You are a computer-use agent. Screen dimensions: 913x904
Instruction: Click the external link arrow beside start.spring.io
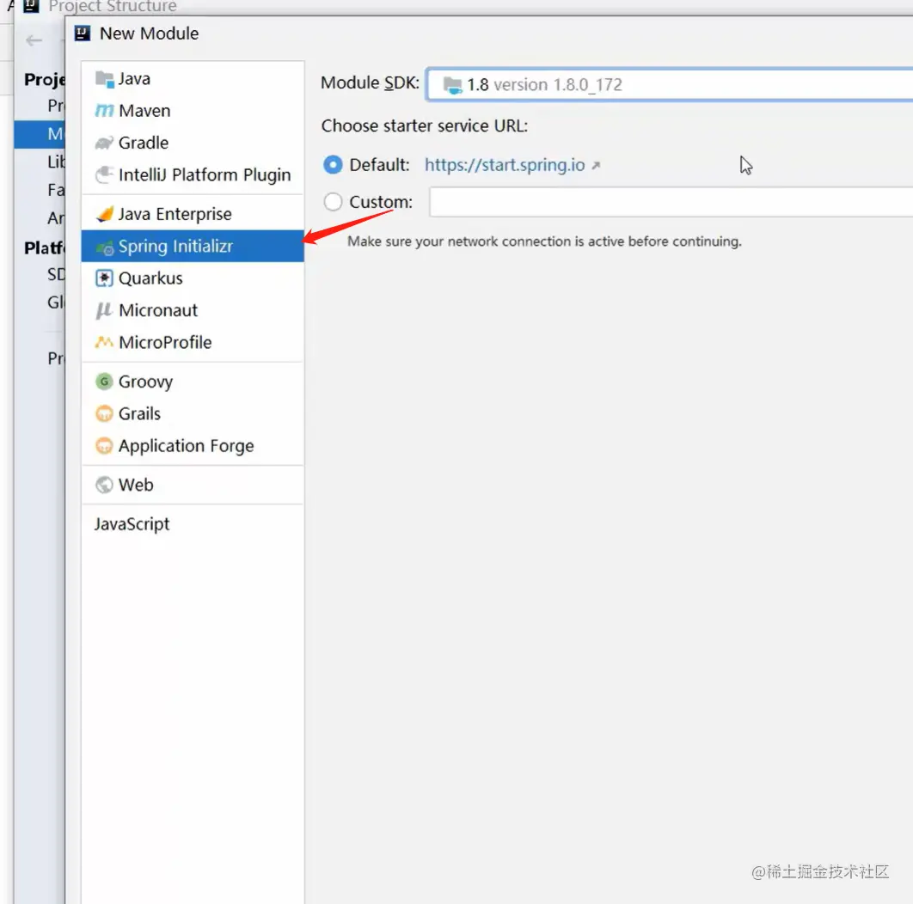click(596, 165)
